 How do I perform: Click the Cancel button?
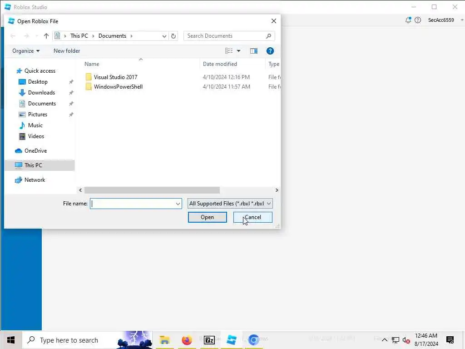(252, 217)
